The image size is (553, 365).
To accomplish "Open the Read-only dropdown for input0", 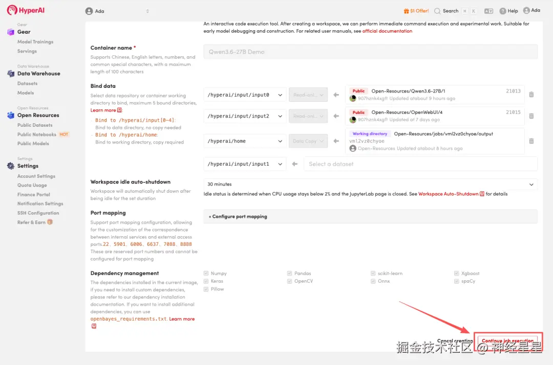I will [x=308, y=95].
